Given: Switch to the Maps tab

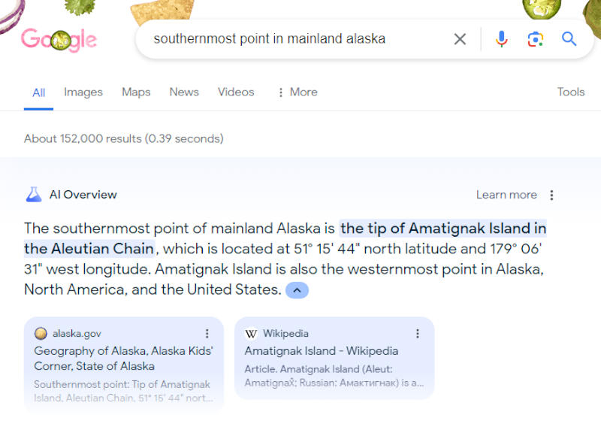Looking at the screenshot, I should click(x=136, y=92).
